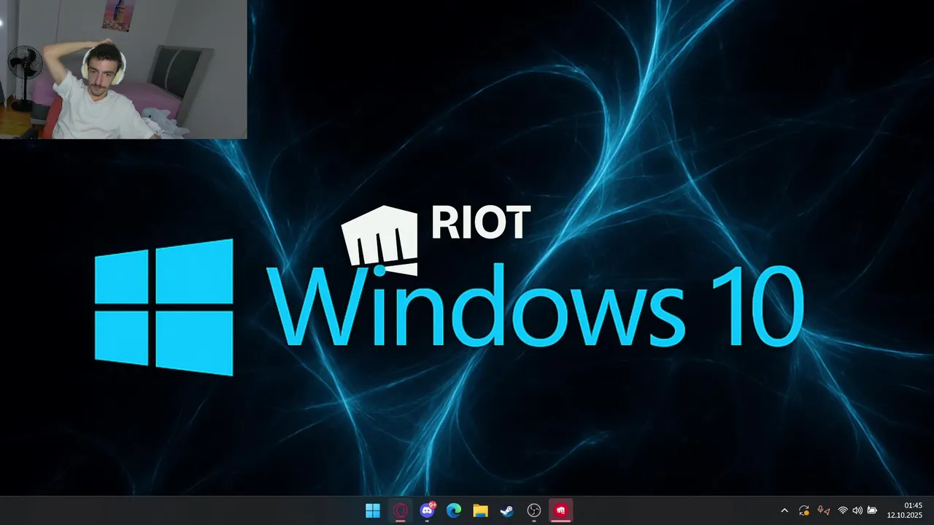Open Wi-Fi network settings in tray
The image size is (934, 525).
843,511
